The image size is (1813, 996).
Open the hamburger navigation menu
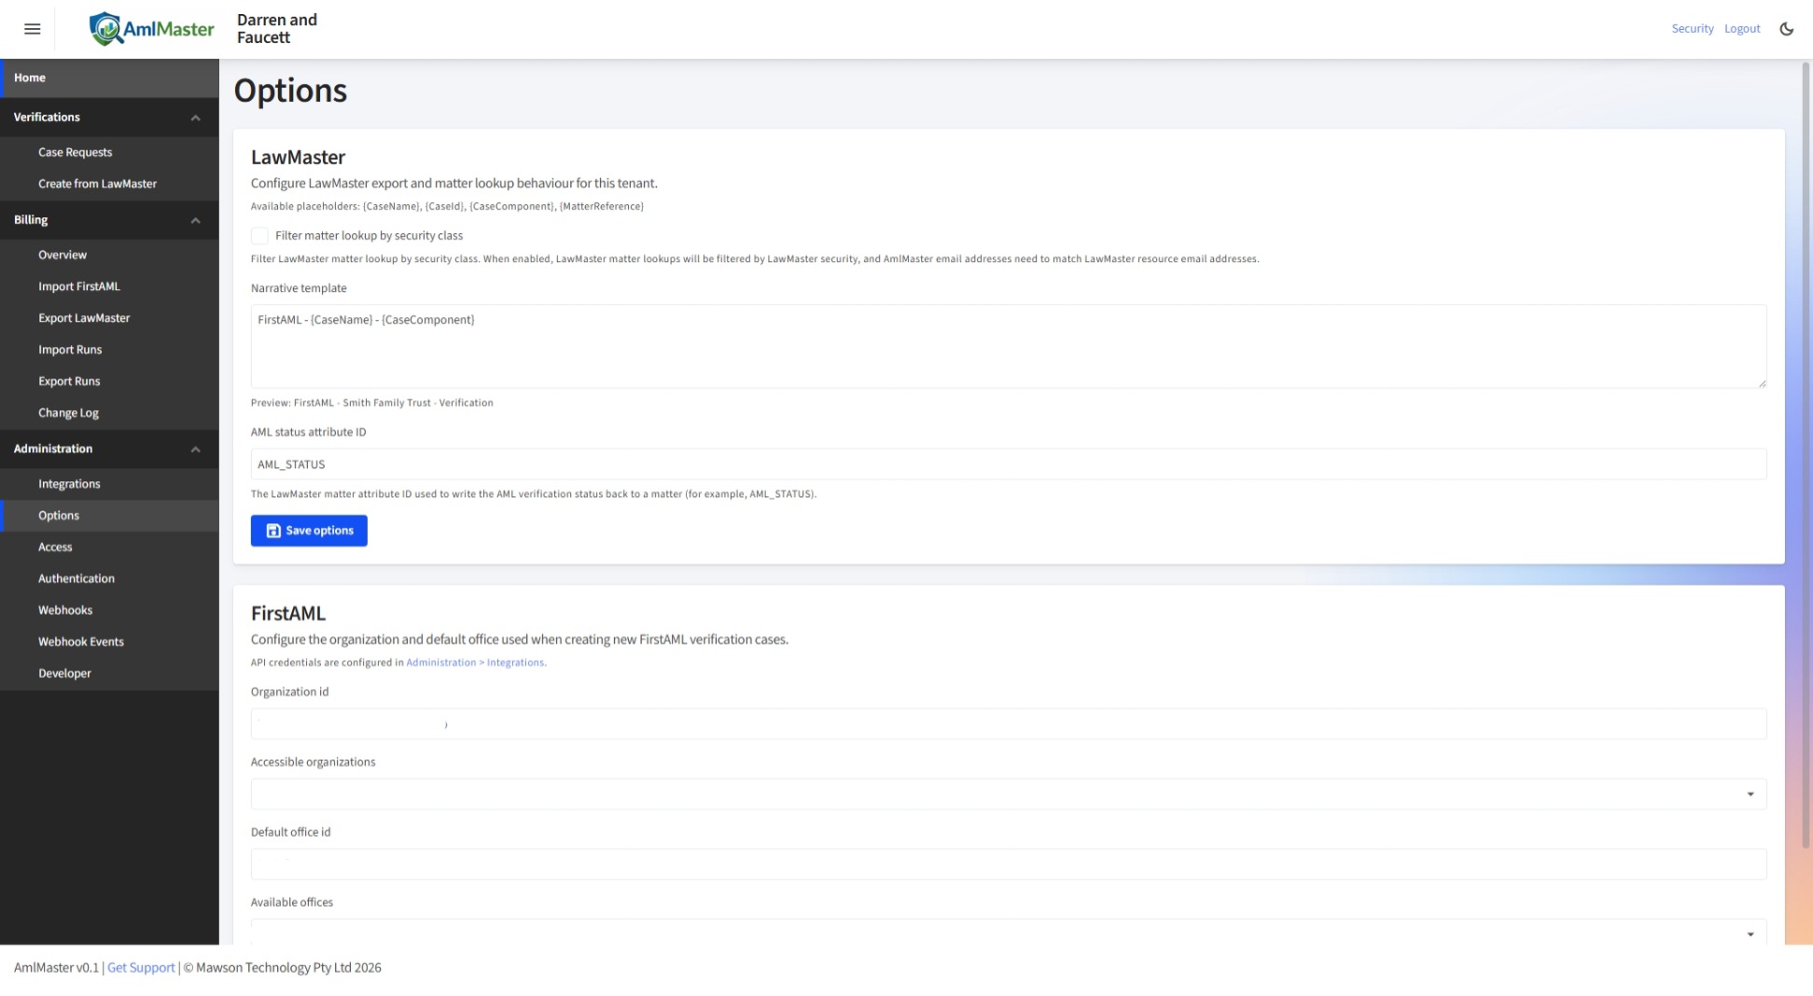pyautogui.click(x=32, y=28)
